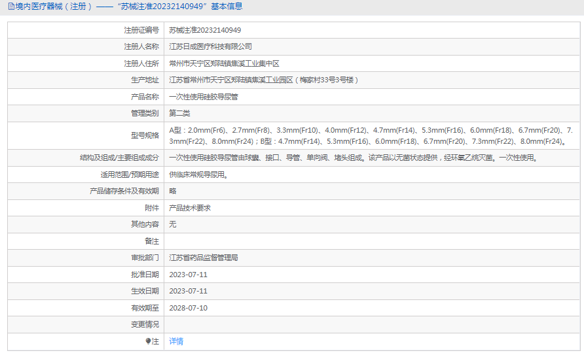Select the A型 model specification text
Image resolution: width=584 pixels, height=353 pixels.
[371, 136]
